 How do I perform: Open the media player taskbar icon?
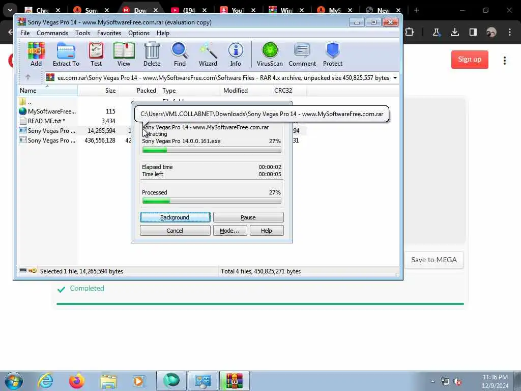click(x=139, y=381)
